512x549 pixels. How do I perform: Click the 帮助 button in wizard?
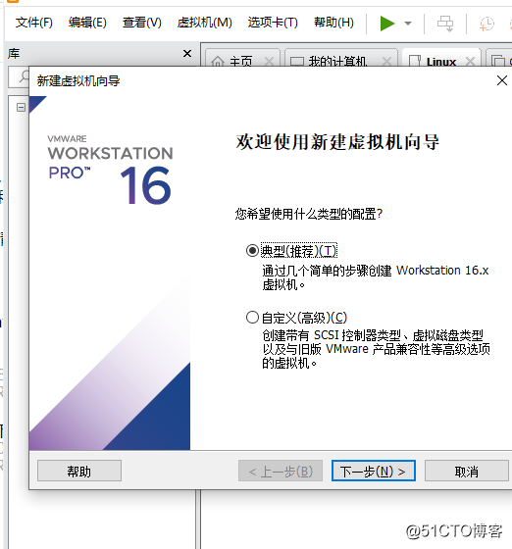(x=79, y=471)
